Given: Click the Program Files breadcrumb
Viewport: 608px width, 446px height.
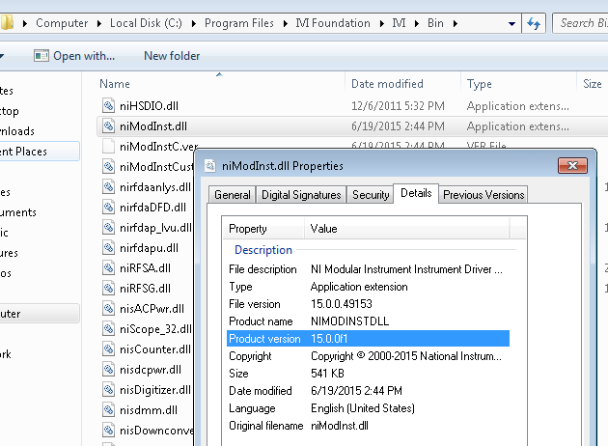Looking at the screenshot, I should (x=239, y=23).
